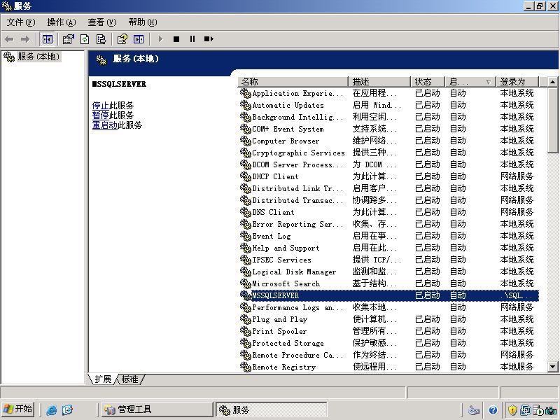Click gear icon of Plug and Play service

(x=246, y=320)
